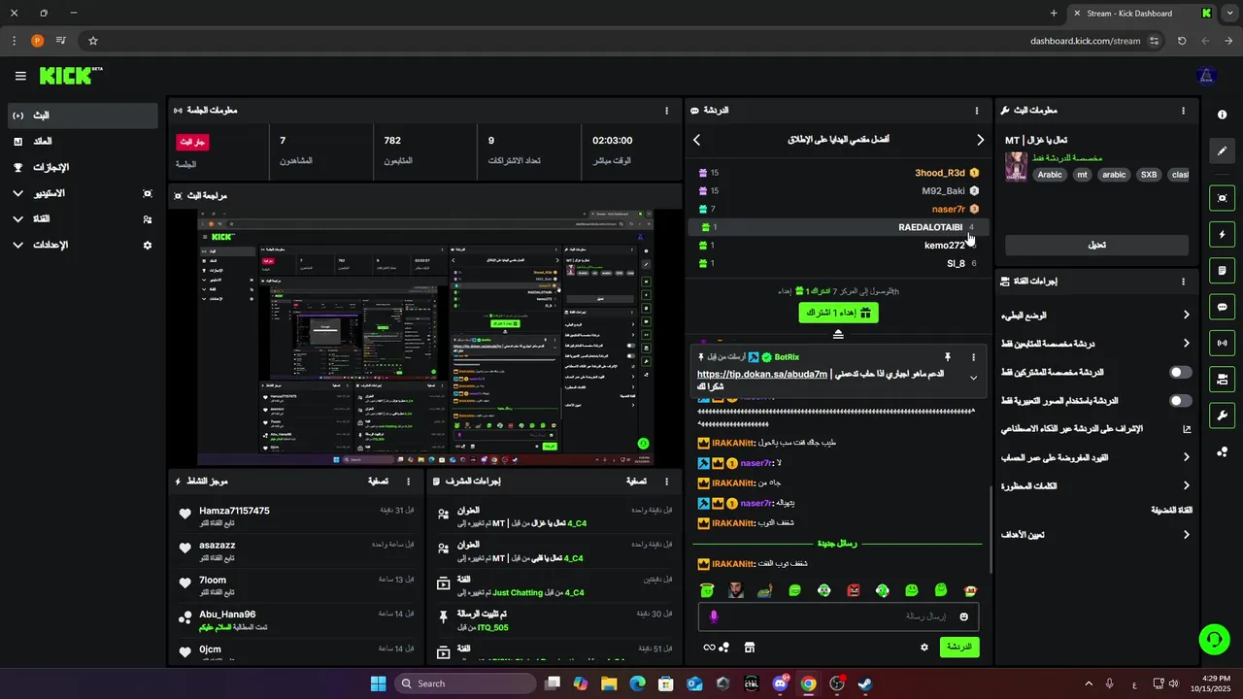Open chat settings gear icon
Screen dimensions: 1243x699
[x=924, y=647]
